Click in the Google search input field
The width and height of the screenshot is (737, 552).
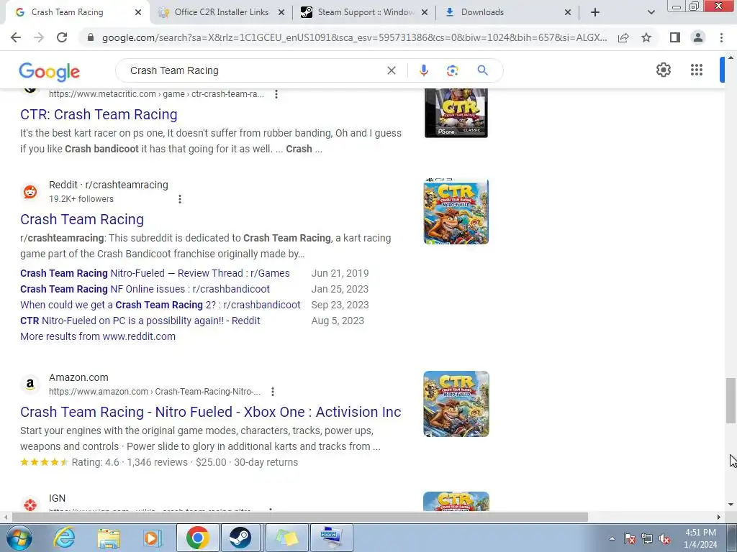coord(254,70)
